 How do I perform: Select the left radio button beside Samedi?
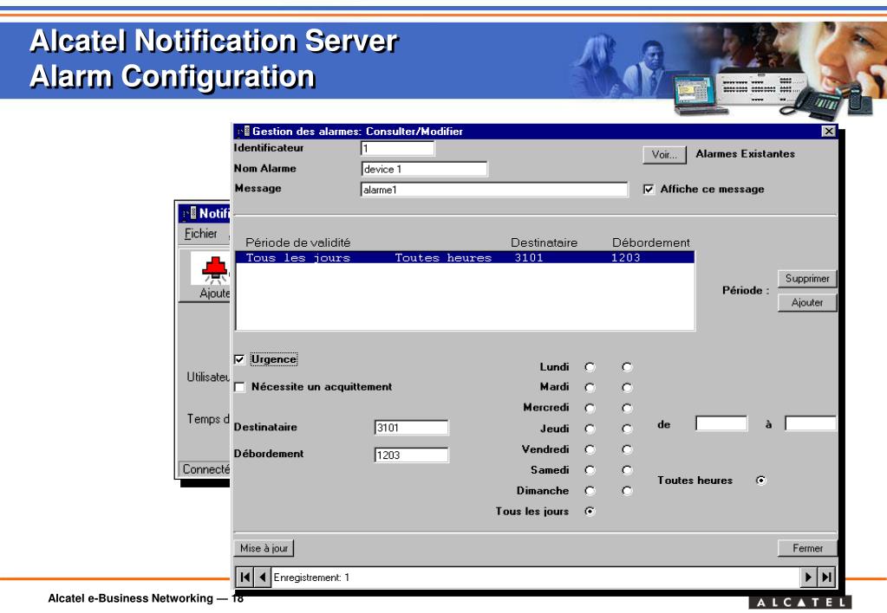coord(590,470)
